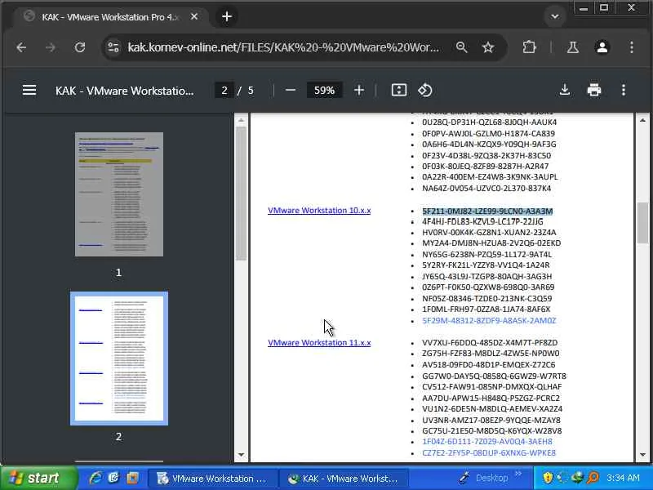Click key 0U28Q-DP31H-QZL68-8J0QH-AAUK4

[489, 122]
